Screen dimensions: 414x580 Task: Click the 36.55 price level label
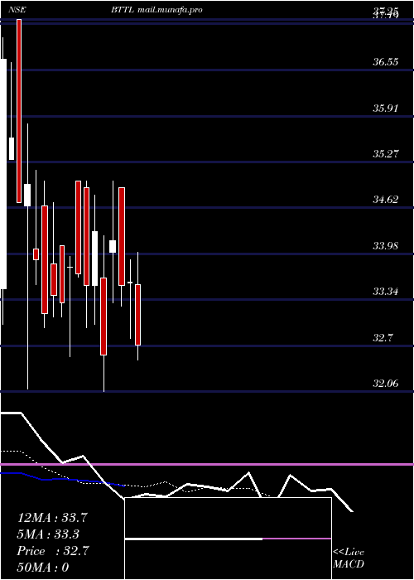(x=385, y=62)
